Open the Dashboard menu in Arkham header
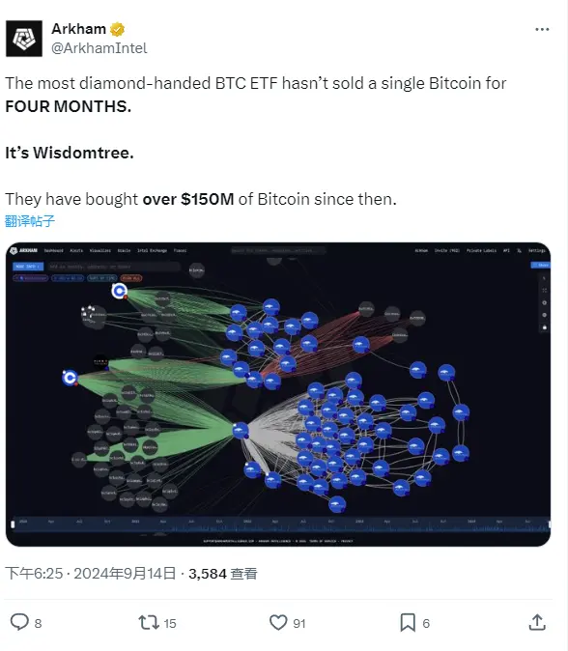 53,251
